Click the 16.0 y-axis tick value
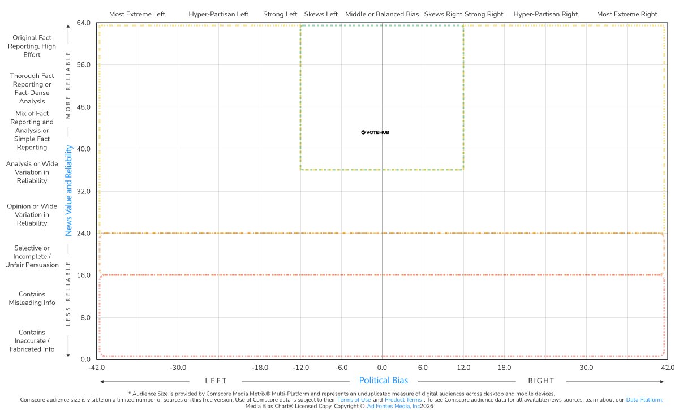The image size is (679, 410). 84,275
